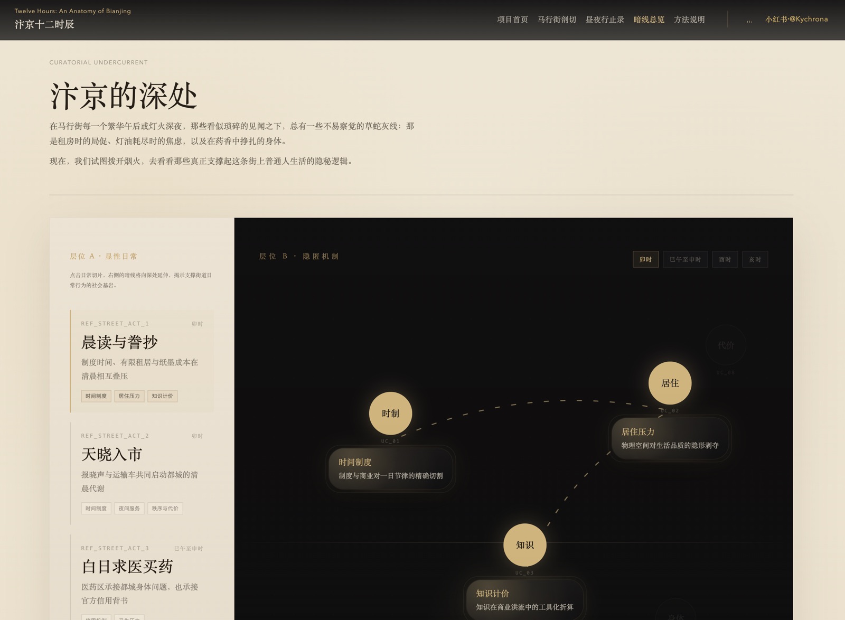
Task: Click 时间制度 tag under 天晓入市
Action: tap(96, 509)
